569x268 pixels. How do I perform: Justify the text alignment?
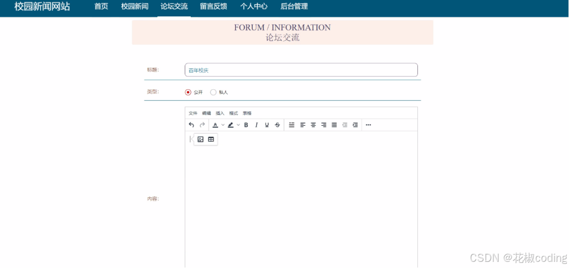click(x=334, y=125)
